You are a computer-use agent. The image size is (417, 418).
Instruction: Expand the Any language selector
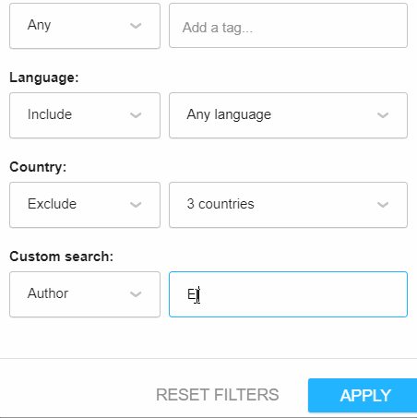point(288,115)
